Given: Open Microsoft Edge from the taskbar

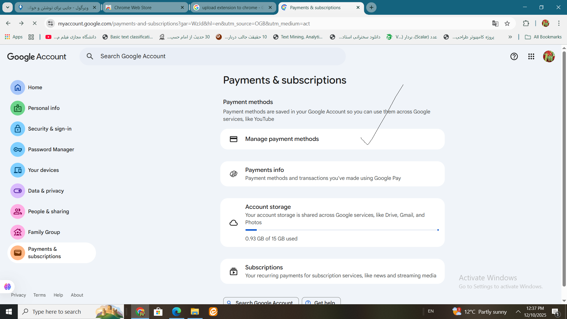Looking at the screenshot, I should pyautogui.click(x=177, y=312).
